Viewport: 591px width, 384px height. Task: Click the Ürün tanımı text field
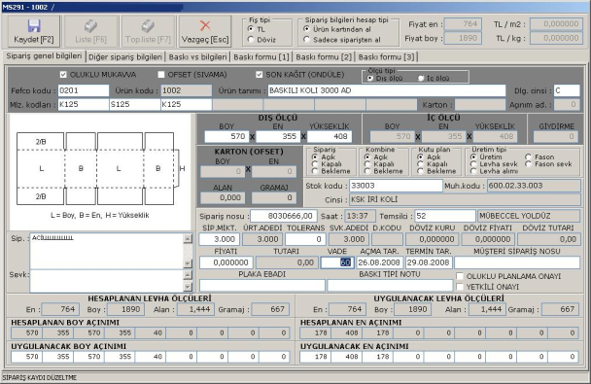pos(386,90)
